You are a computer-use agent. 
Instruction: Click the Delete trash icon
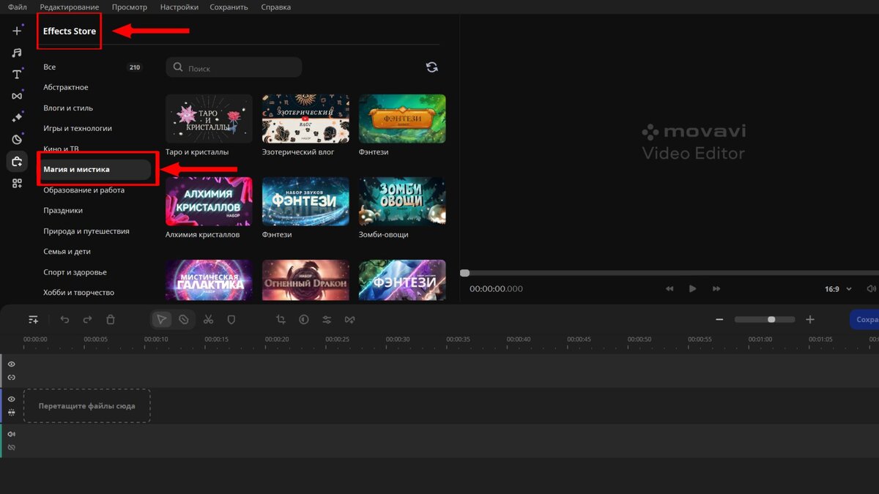tap(111, 320)
